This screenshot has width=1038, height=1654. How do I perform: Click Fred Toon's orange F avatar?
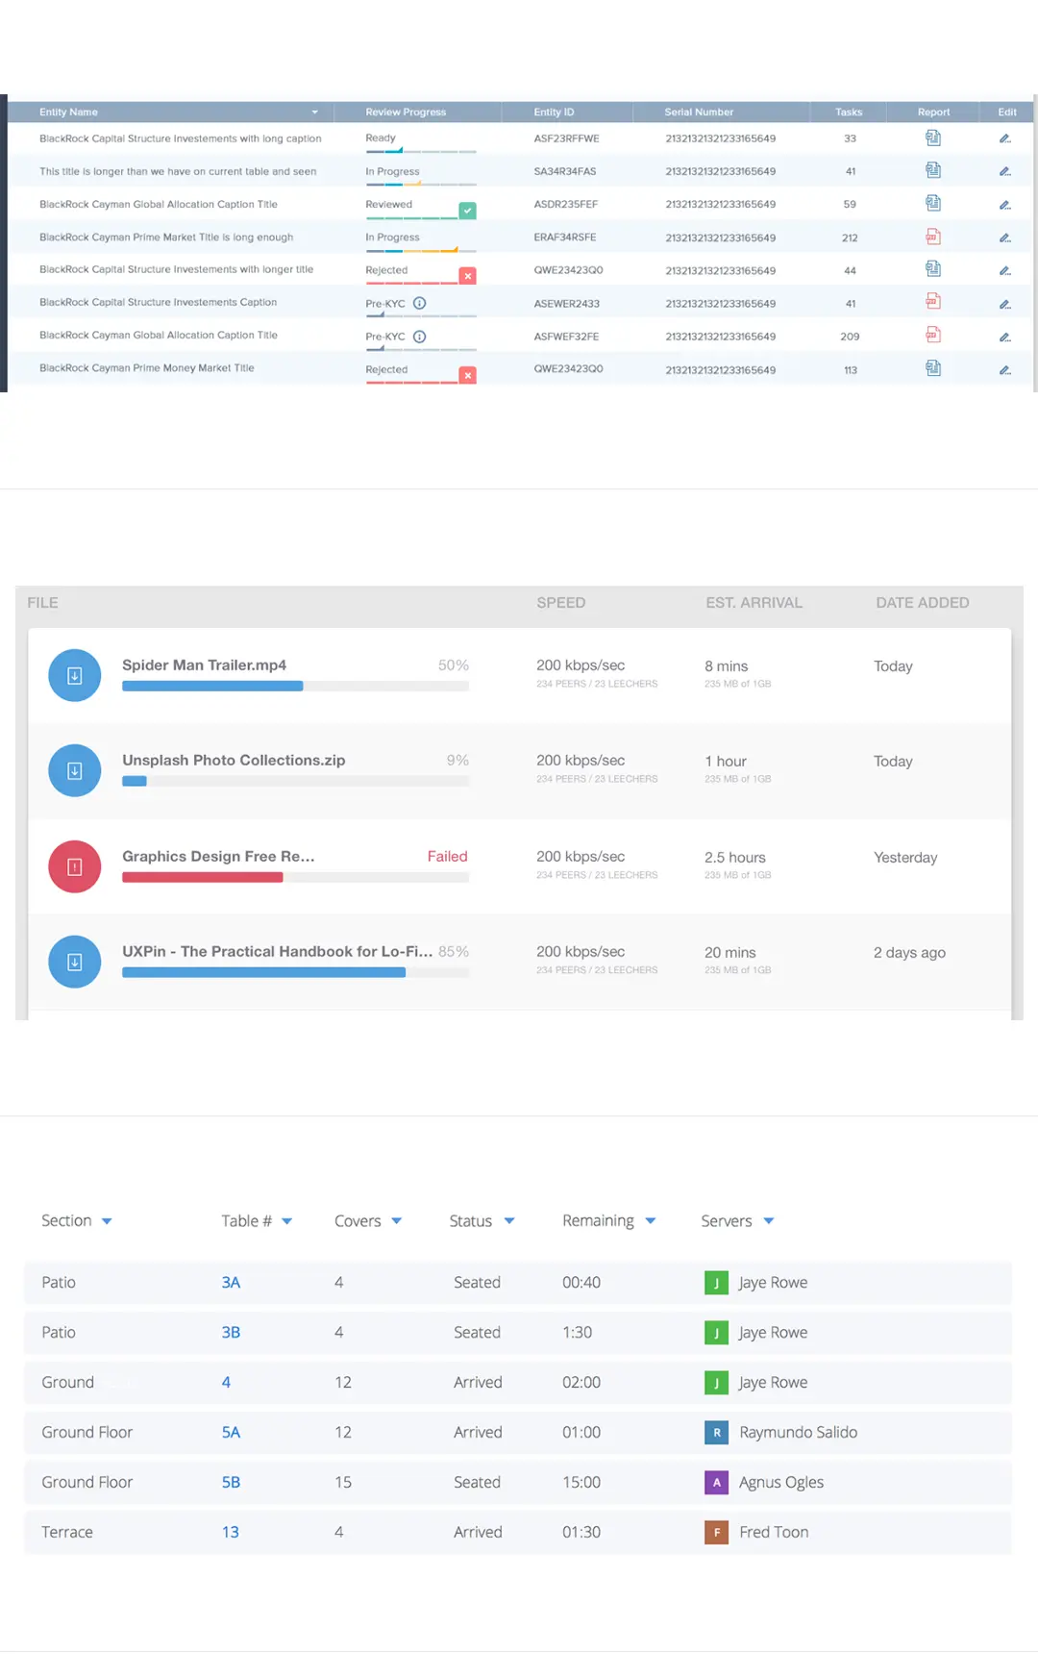[717, 1533]
